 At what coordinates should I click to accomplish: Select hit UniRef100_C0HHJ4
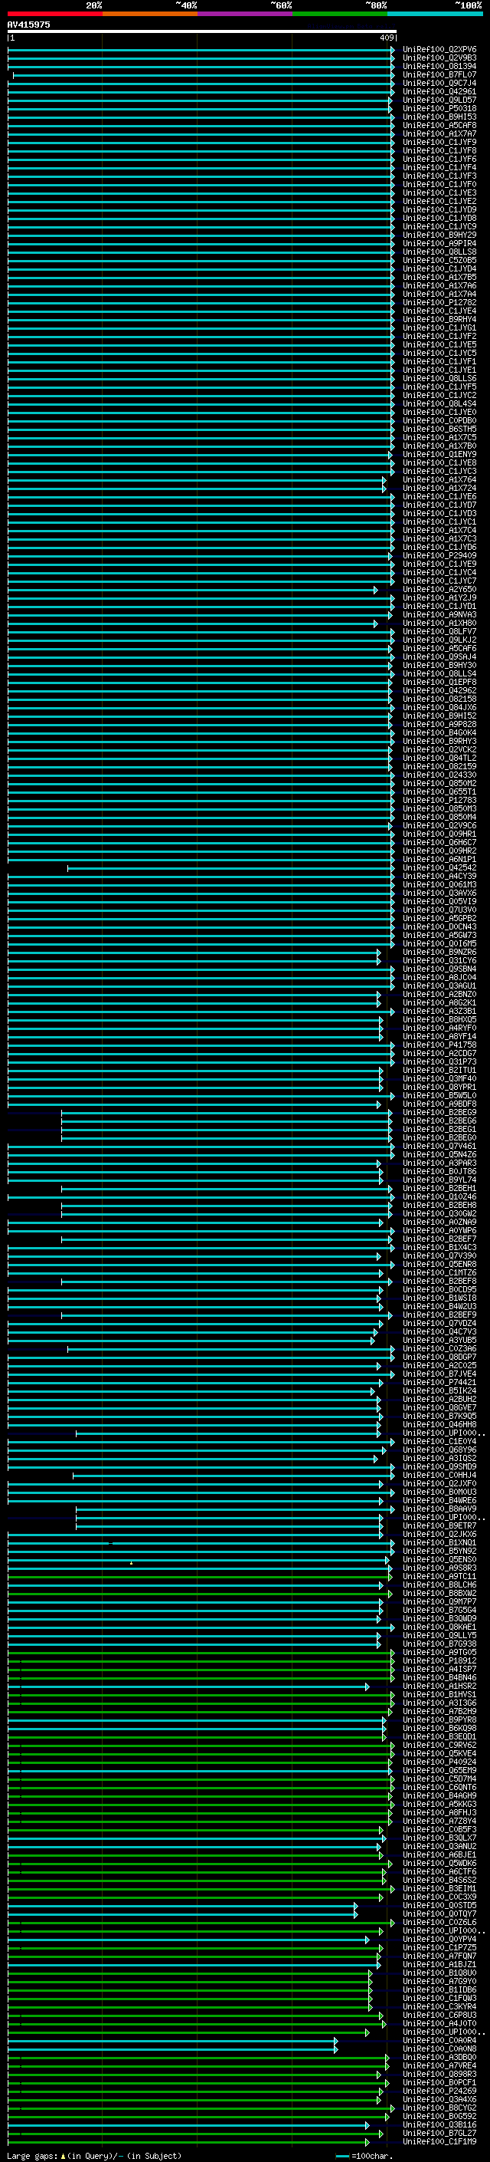[439, 1476]
